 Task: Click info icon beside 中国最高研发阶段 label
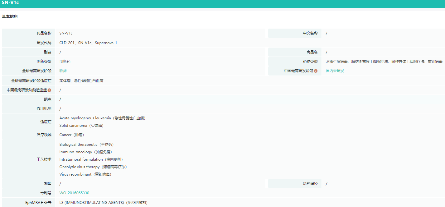316,71
